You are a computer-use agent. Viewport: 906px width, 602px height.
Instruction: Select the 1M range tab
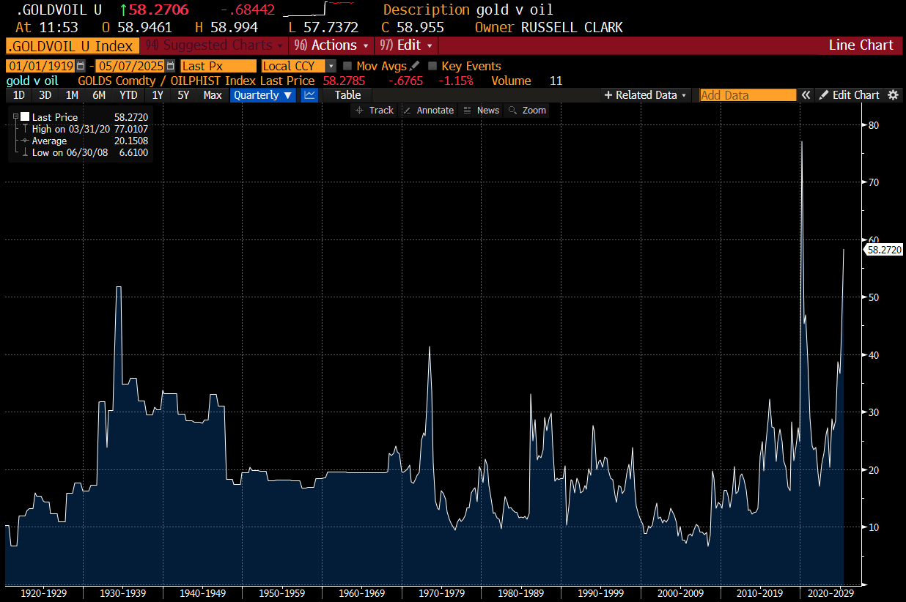pyautogui.click(x=72, y=94)
